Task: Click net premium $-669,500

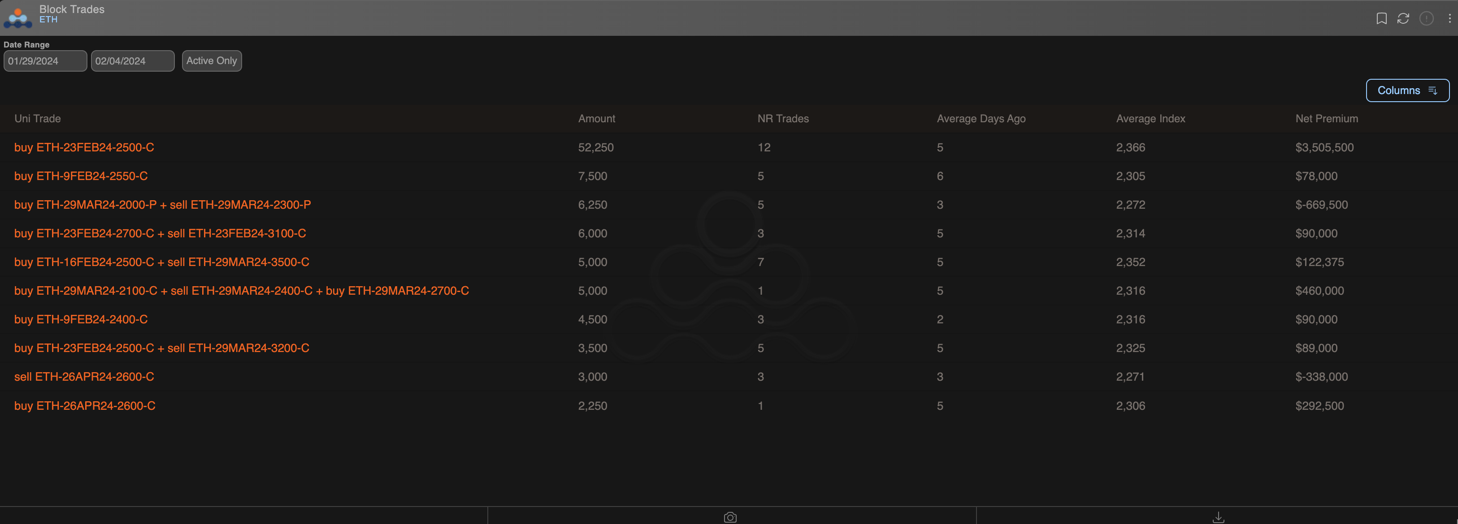Action: [1322, 205]
